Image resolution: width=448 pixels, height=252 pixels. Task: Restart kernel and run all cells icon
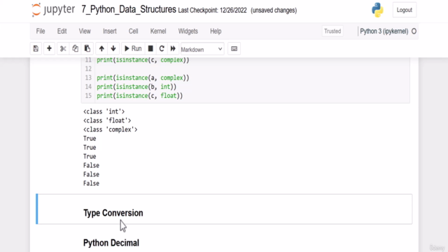click(173, 48)
